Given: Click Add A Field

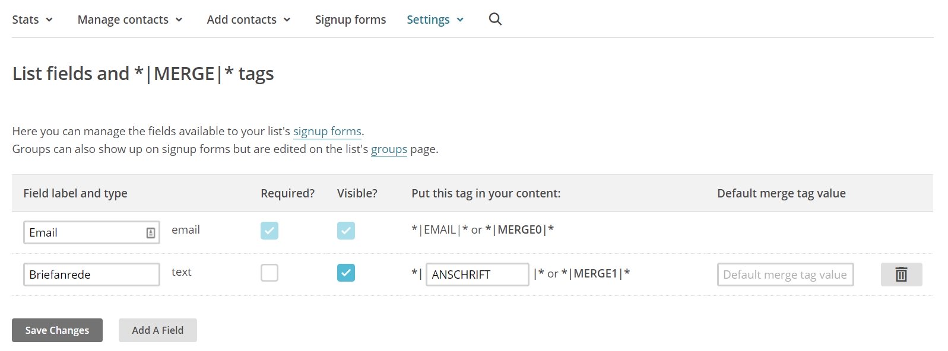Looking at the screenshot, I should tap(157, 330).
